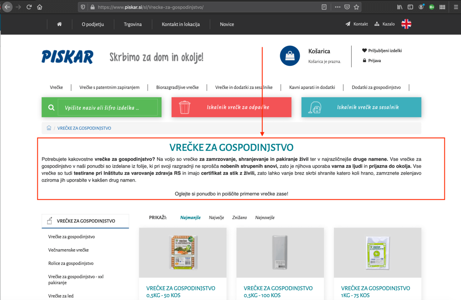Screen dimensions: 461x300
Task: Open the browser home page icon
Action: tap(40, 7)
